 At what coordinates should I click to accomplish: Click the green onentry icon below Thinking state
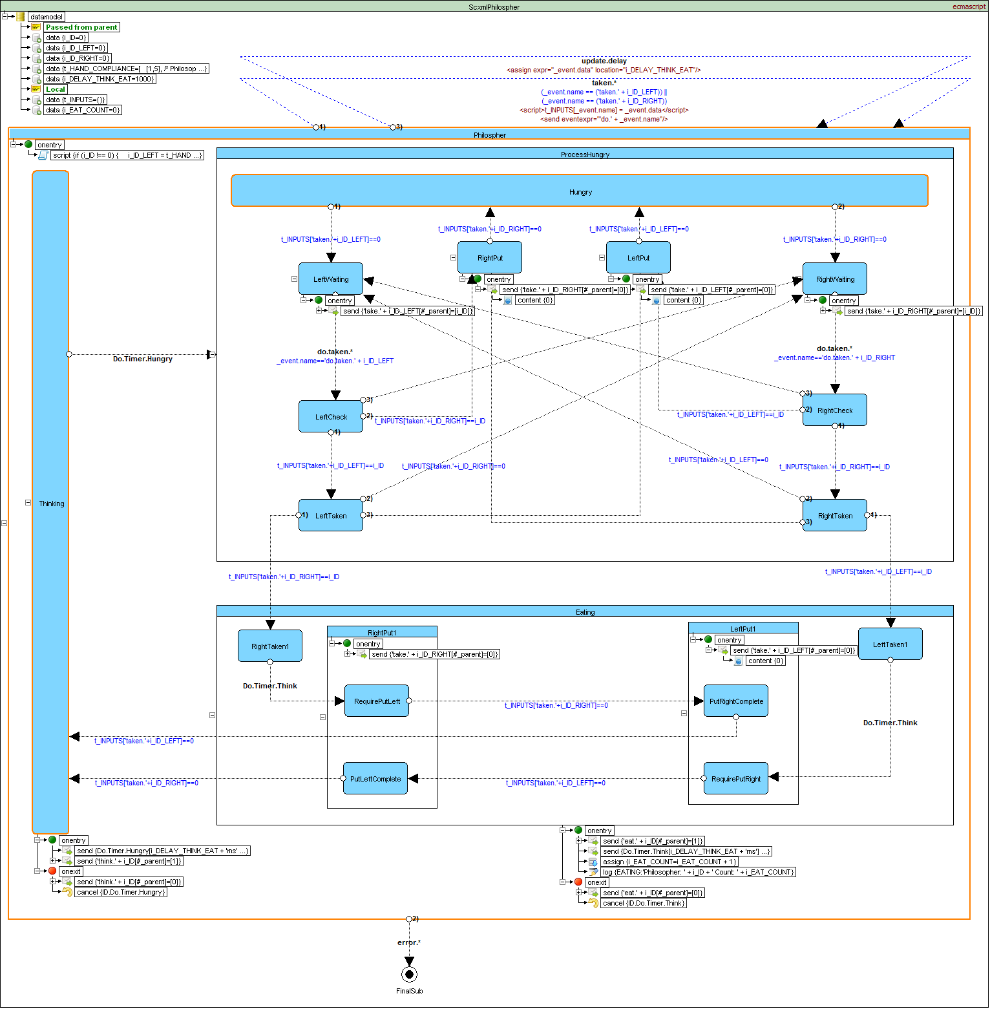(x=52, y=840)
